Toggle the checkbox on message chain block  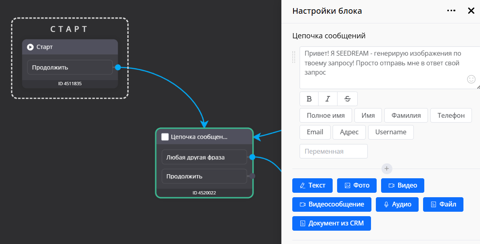point(165,137)
